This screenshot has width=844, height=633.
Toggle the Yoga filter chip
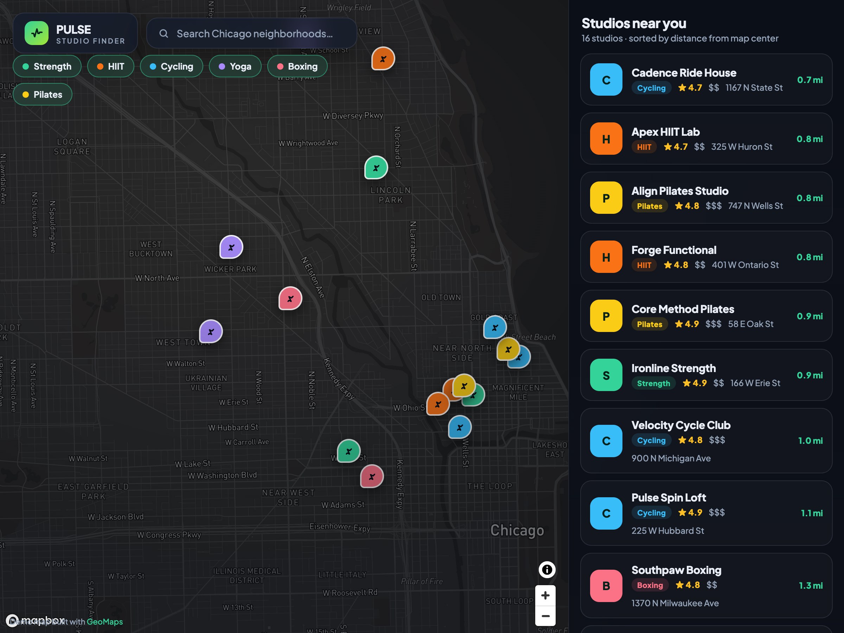235,66
